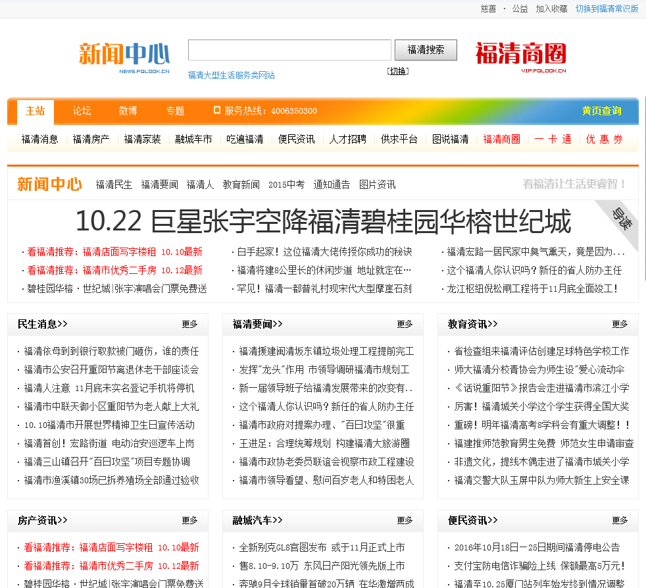Click 更多 in 便民资讯 section
Screen dimensions: 646x588
point(620,521)
